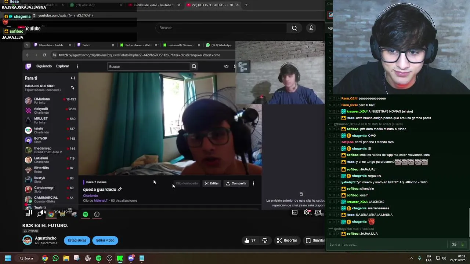
Task: Collapse the Para ti sidebar
Action: tap(73, 78)
